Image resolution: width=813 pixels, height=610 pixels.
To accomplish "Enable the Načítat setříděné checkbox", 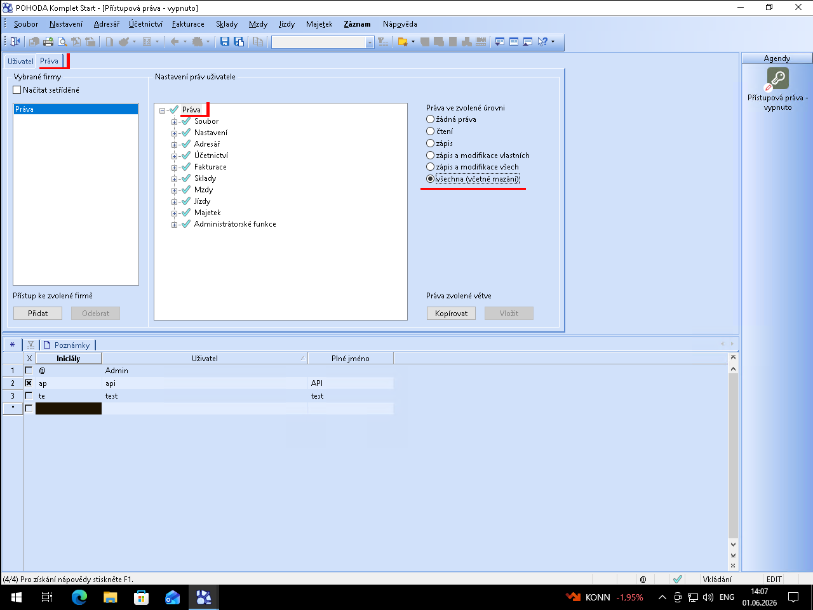I will coord(17,90).
